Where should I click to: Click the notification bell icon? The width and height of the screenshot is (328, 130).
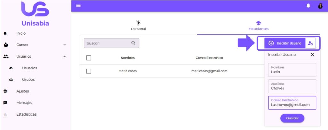[x=308, y=6]
